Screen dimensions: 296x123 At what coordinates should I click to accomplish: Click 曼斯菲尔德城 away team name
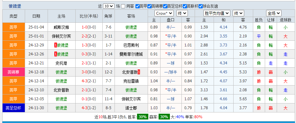[131, 54]
